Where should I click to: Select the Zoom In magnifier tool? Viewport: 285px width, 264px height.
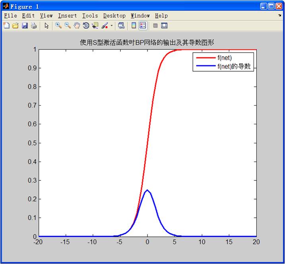click(58, 25)
